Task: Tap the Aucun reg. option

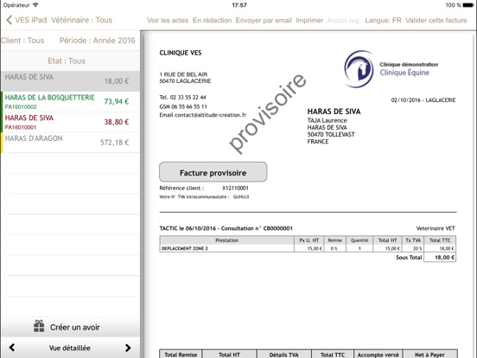Action: (344, 21)
